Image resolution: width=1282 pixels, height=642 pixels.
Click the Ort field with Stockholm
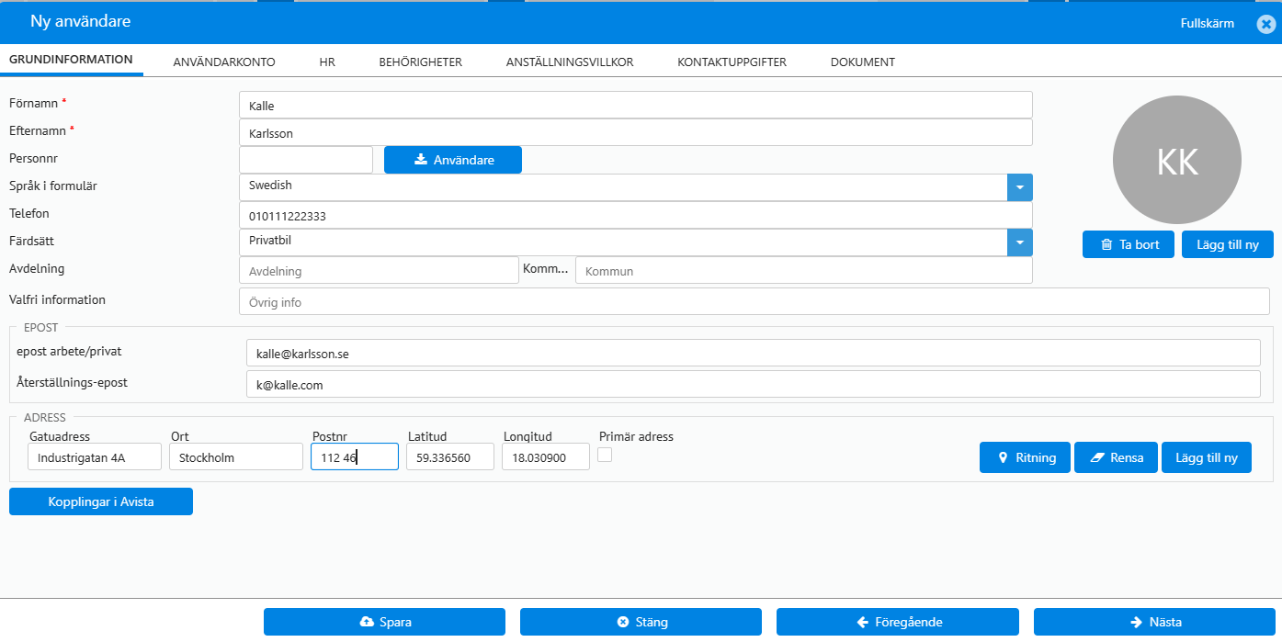tap(235, 456)
